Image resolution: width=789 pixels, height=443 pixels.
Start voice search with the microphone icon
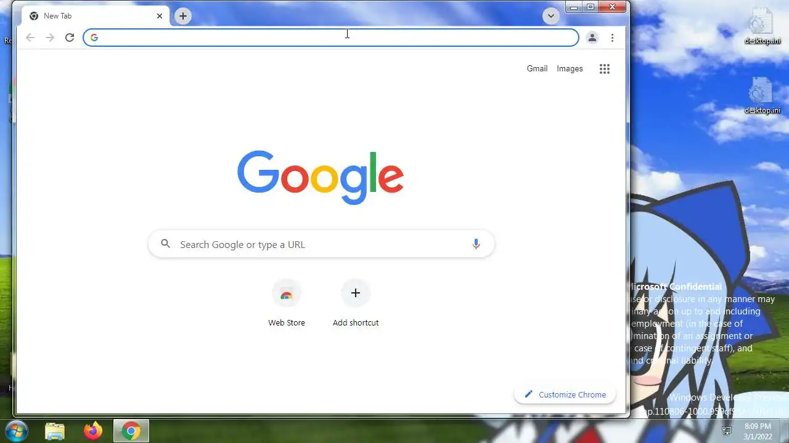476,244
